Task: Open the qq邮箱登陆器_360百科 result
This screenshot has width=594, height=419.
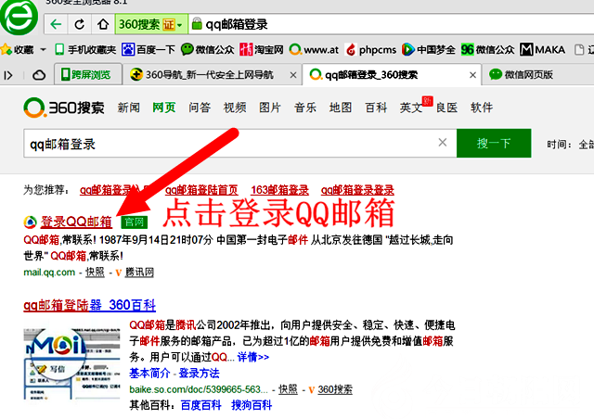Action: coord(89,305)
